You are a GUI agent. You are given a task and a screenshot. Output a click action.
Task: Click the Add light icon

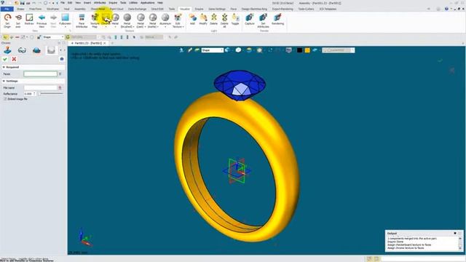(192, 17)
